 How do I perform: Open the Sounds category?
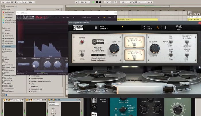[x=7, y=31]
